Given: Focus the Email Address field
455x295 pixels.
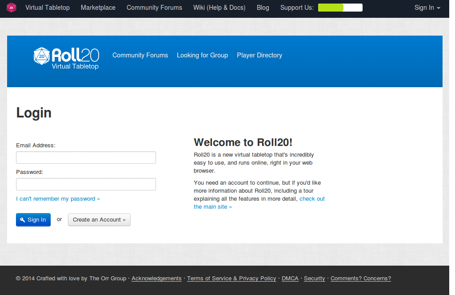Looking at the screenshot, I should [86, 158].
